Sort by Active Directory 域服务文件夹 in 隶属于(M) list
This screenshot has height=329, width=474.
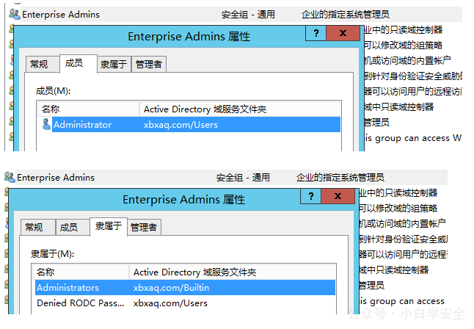[x=232, y=272]
